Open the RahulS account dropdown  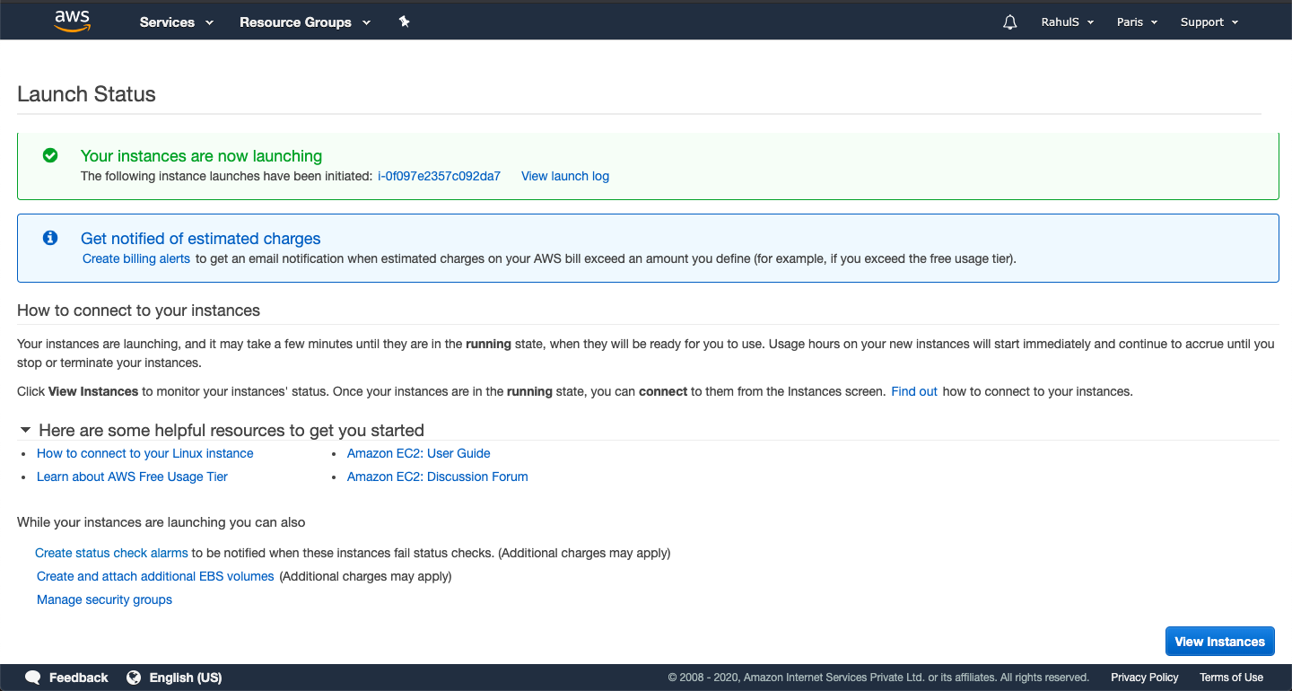click(1067, 22)
